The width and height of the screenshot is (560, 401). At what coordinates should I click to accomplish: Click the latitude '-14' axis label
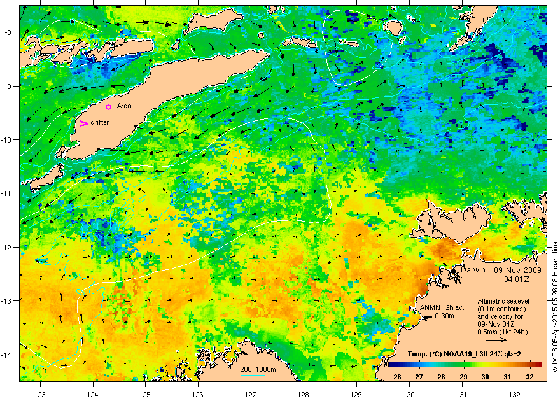pyautogui.click(x=8, y=355)
